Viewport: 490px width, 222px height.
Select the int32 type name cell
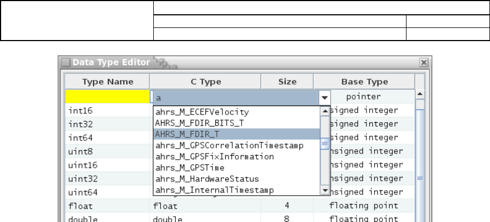coord(108,124)
